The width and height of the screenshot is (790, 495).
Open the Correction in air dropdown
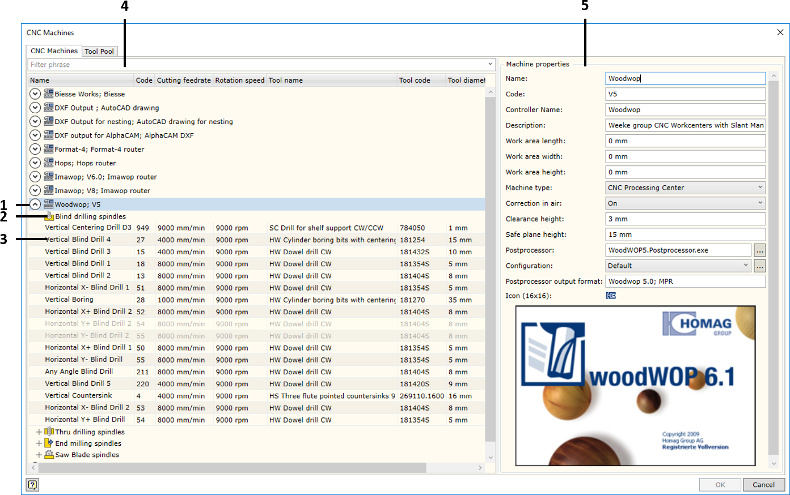point(760,203)
